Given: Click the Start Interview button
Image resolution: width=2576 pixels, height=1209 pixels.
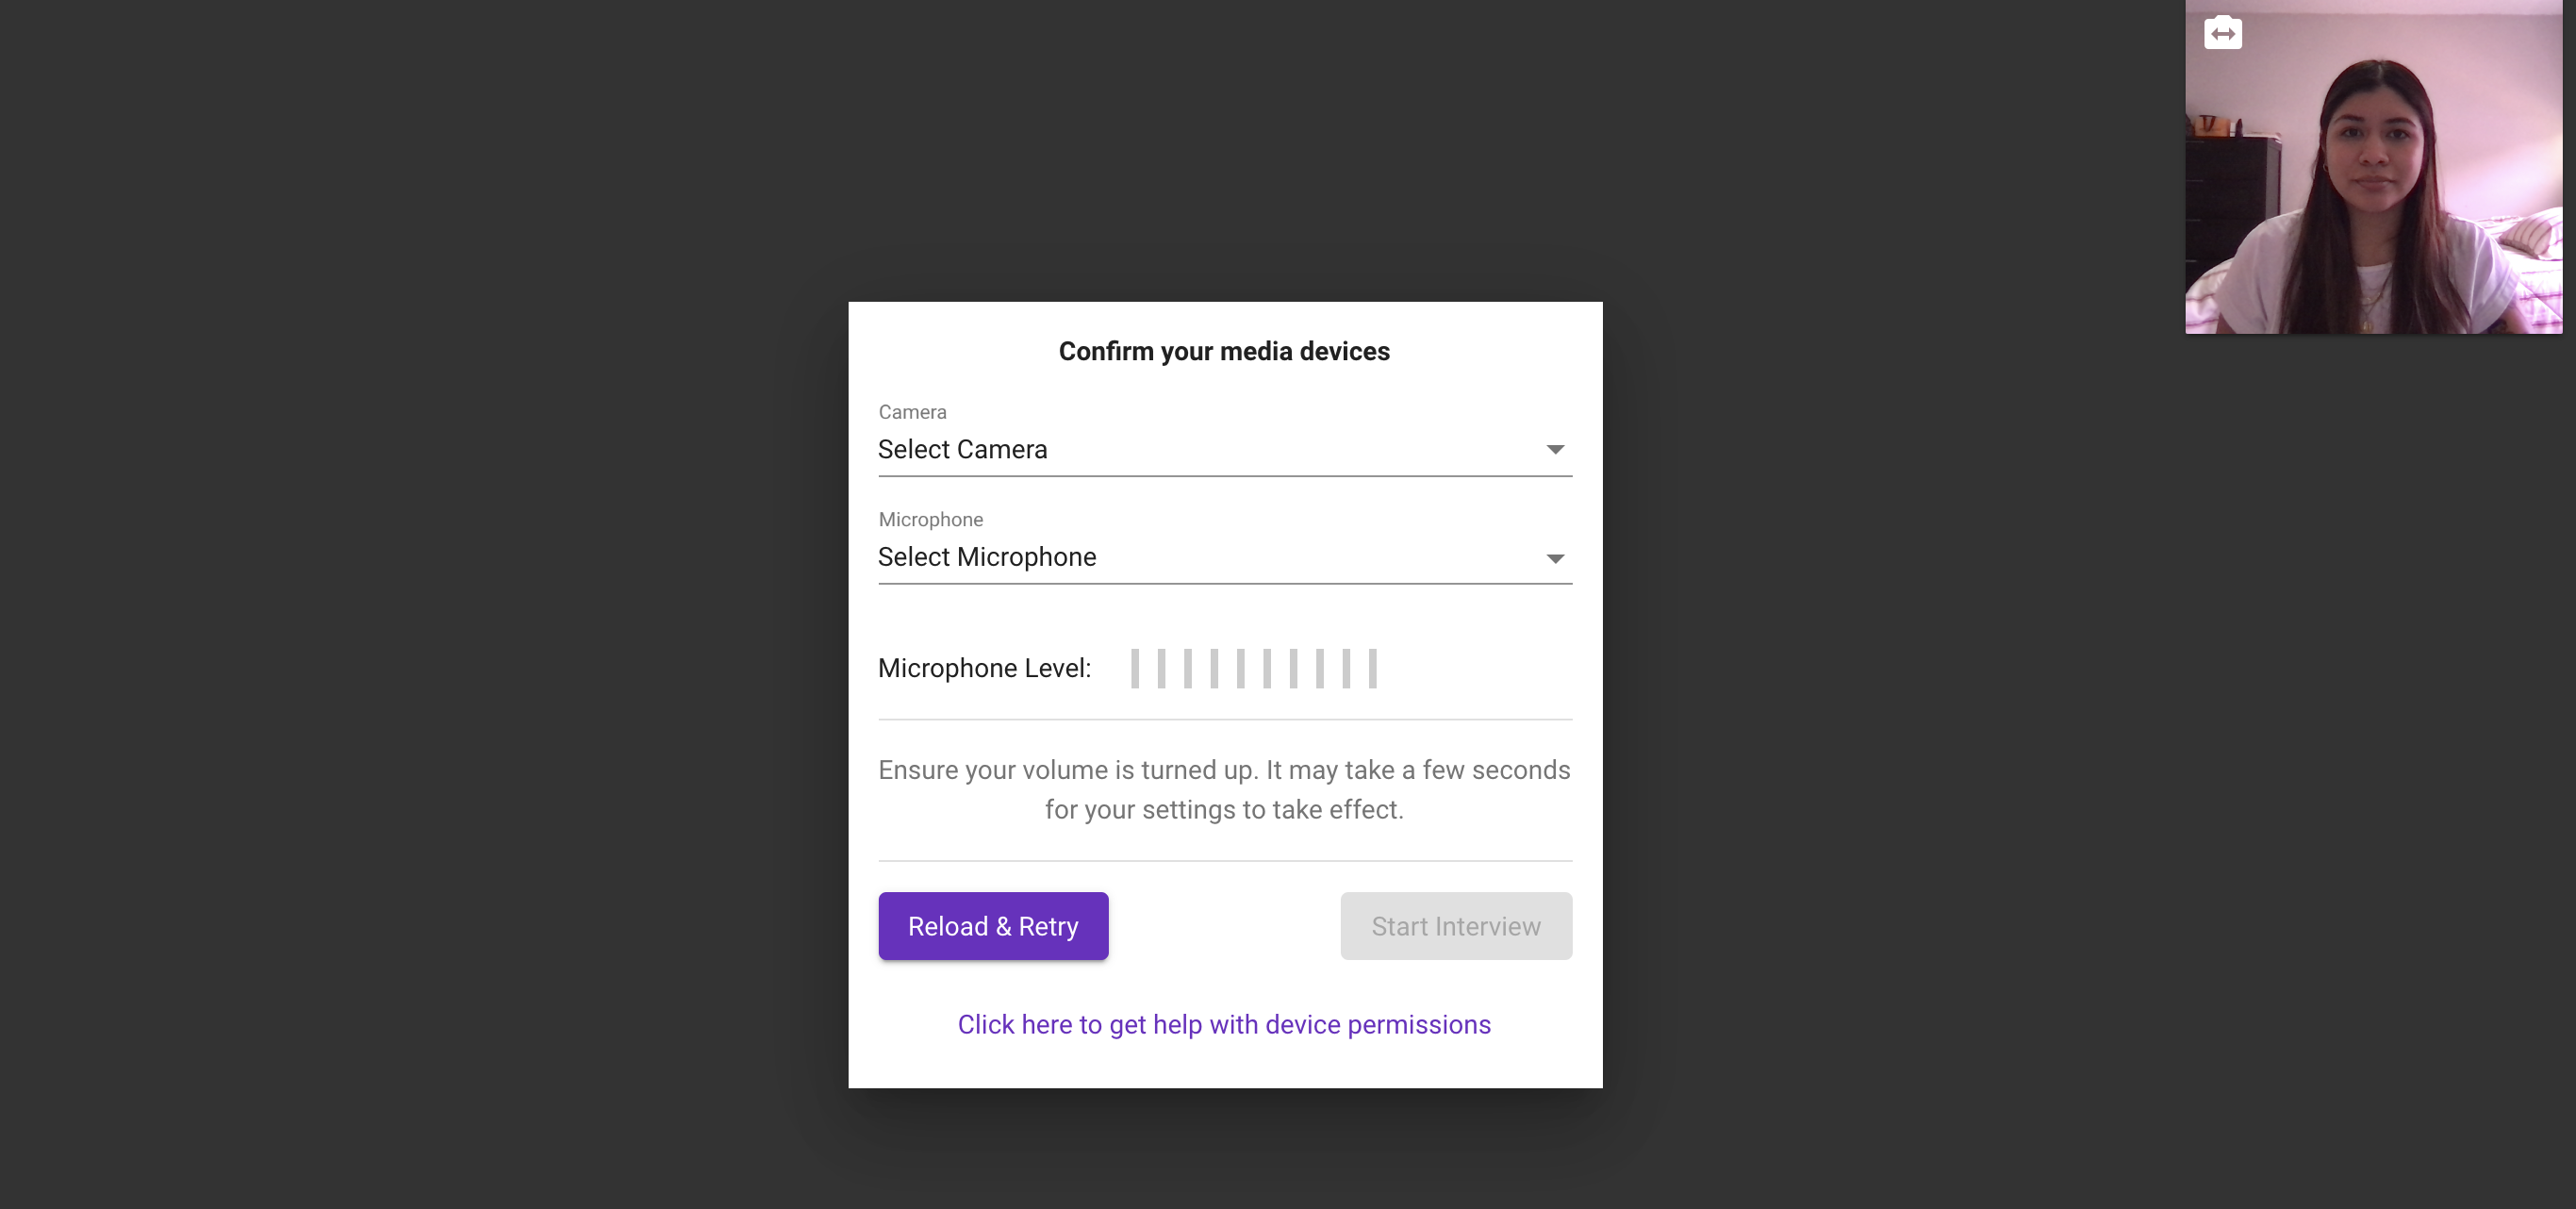Looking at the screenshot, I should [1455, 926].
